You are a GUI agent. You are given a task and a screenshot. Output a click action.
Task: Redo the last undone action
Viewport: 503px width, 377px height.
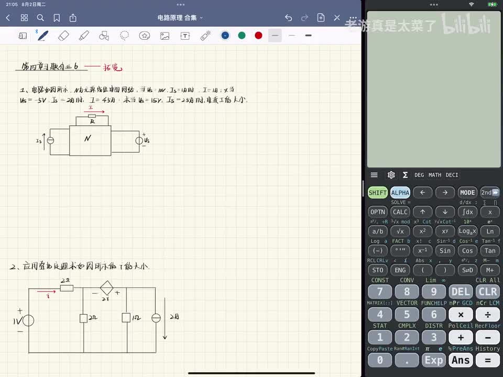point(305,18)
